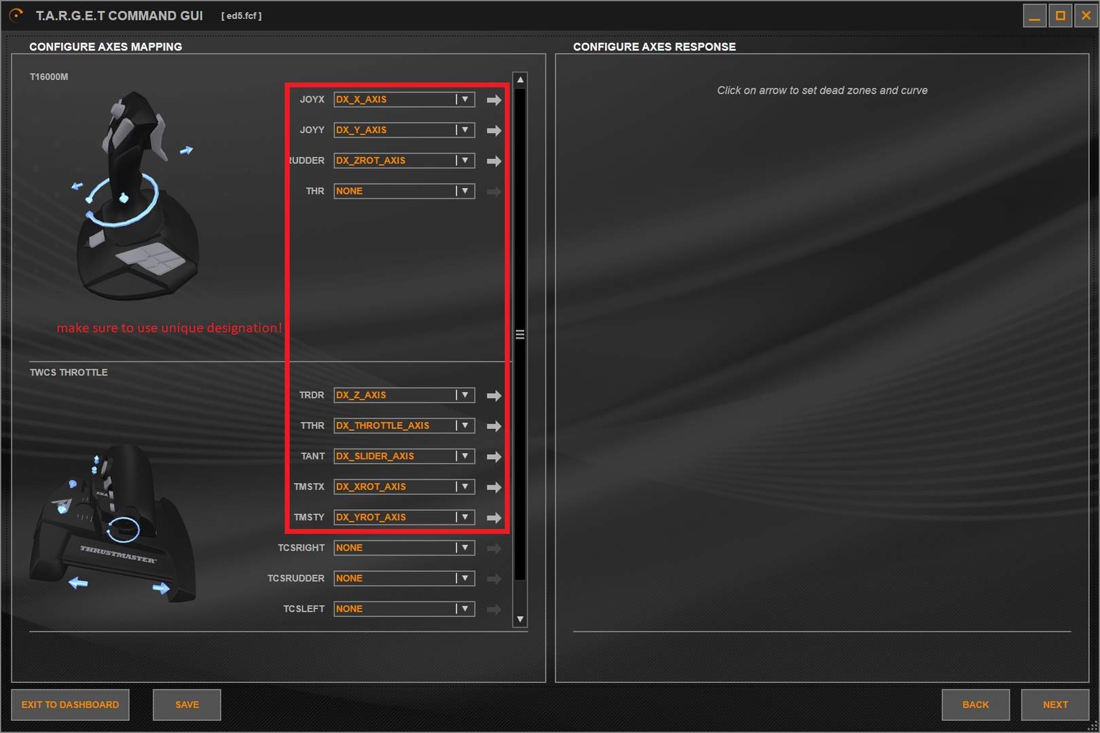
Task: Open TCSRIGHT axis response arrow
Action: tap(494, 548)
